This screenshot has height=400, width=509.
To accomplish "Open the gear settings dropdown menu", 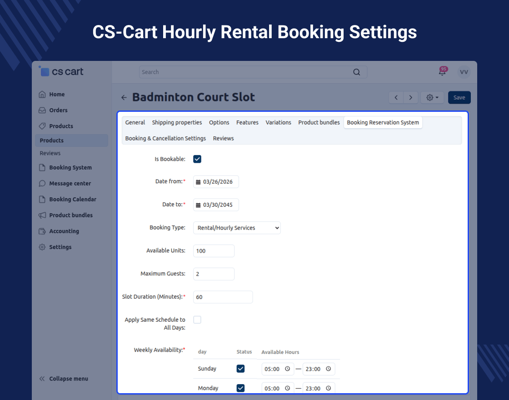I will [432, 98].
